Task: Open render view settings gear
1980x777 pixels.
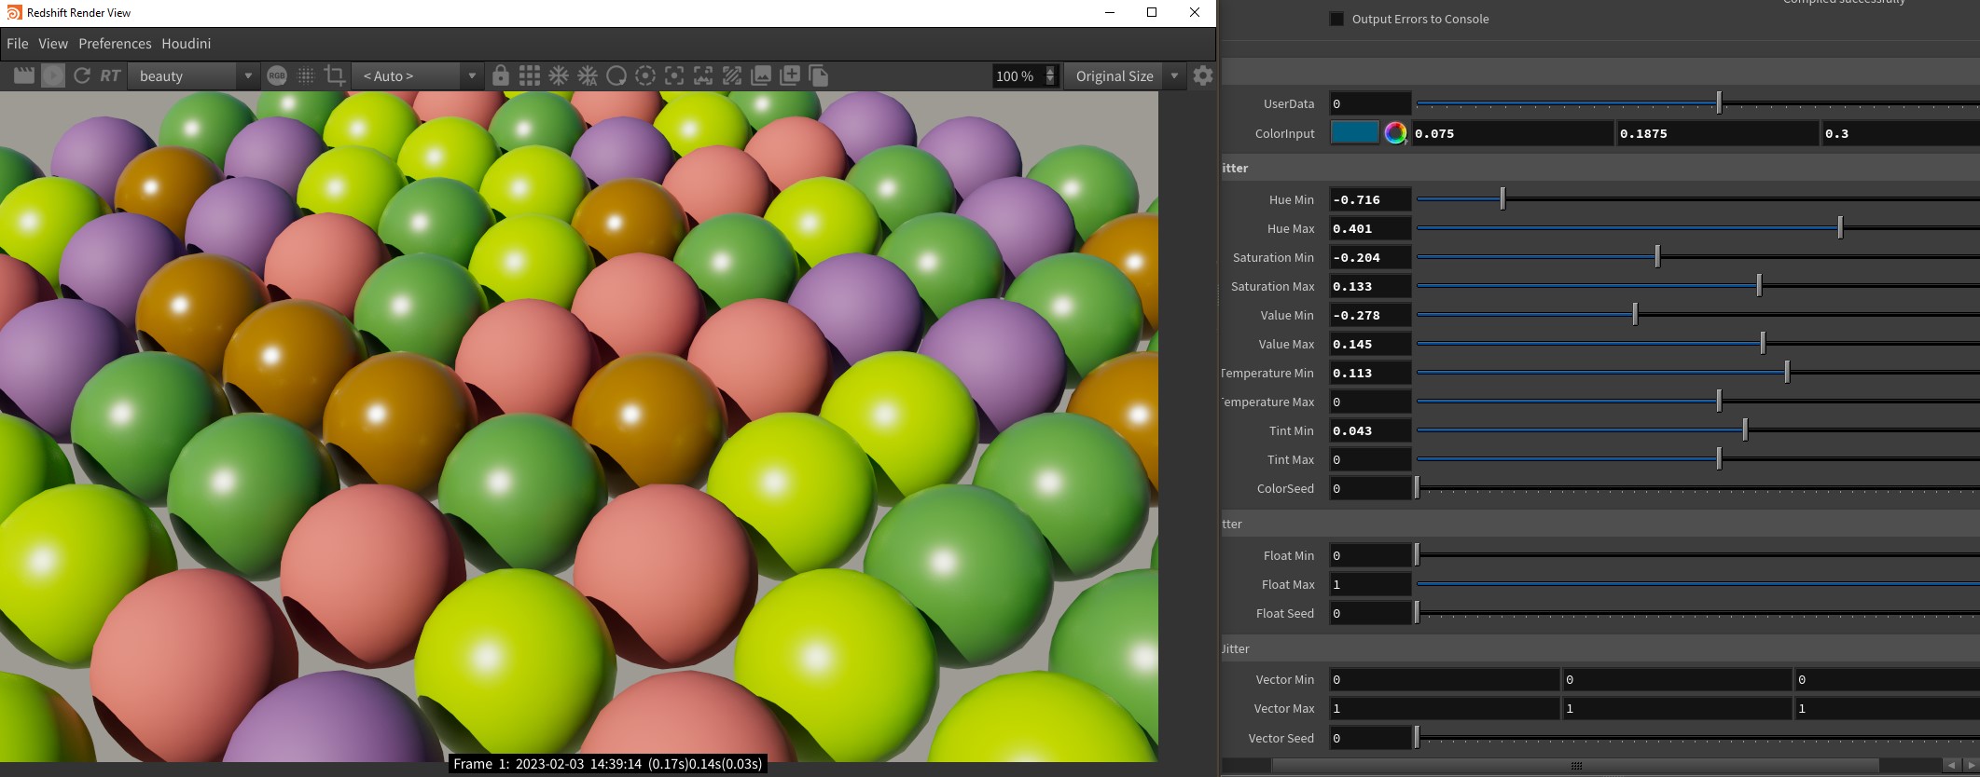Action: (x=1203, y=76)
